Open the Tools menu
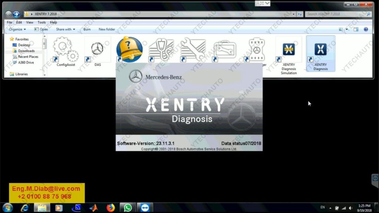The image size is (379, 213). coord(41,22)
